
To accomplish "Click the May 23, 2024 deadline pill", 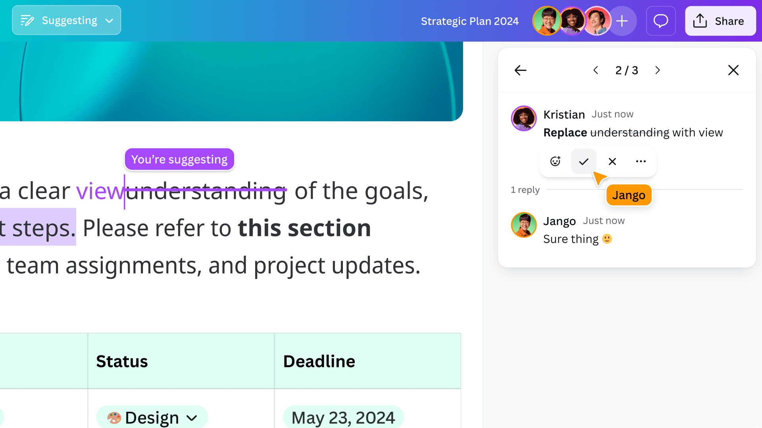I will coord(343,417).
